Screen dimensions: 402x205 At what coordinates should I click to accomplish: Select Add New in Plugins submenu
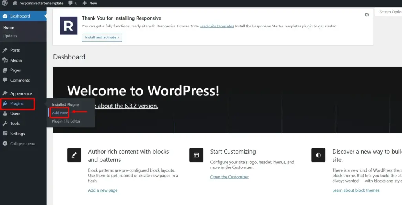pyautogui.click(x=60, y=113)
